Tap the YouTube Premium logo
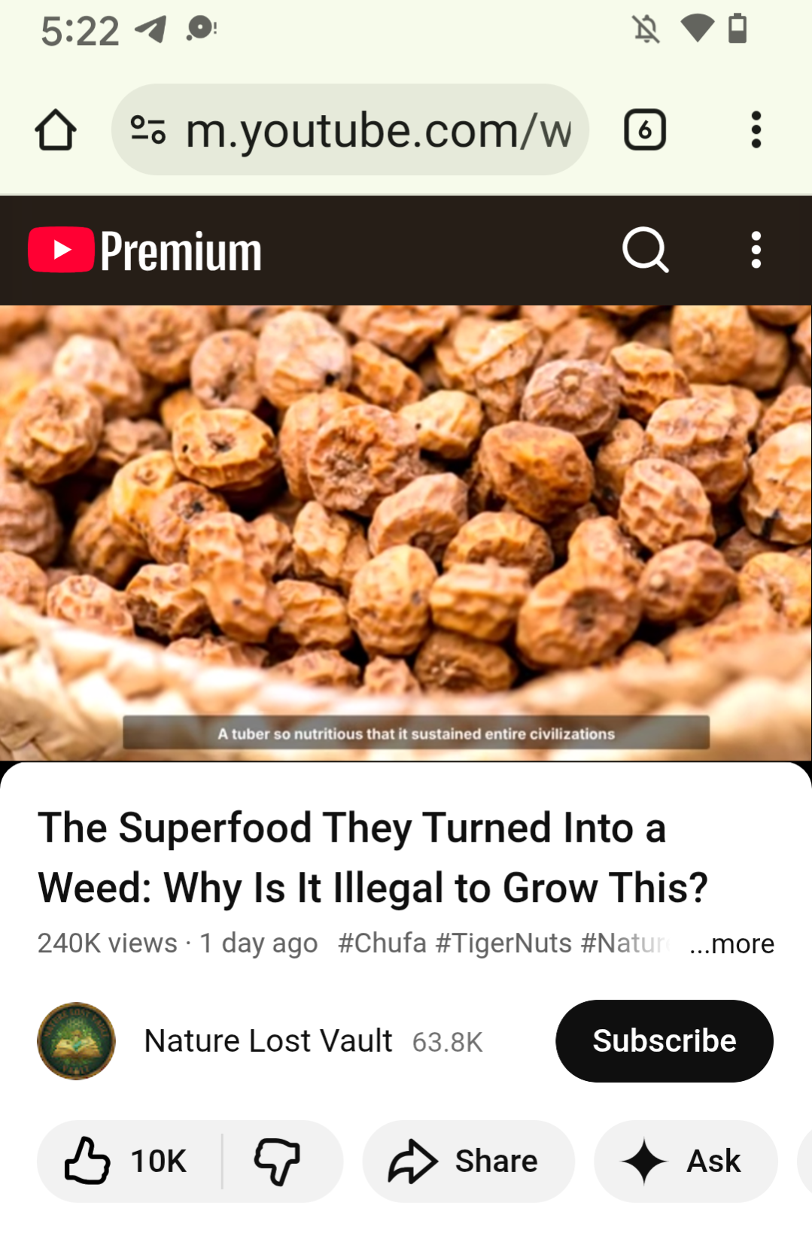The height and width of the screenshot is (1236, 812). click(x=145, y=251)
